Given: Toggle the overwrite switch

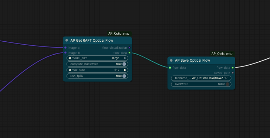Looking at the screenshot, I should tap(228, 84).
